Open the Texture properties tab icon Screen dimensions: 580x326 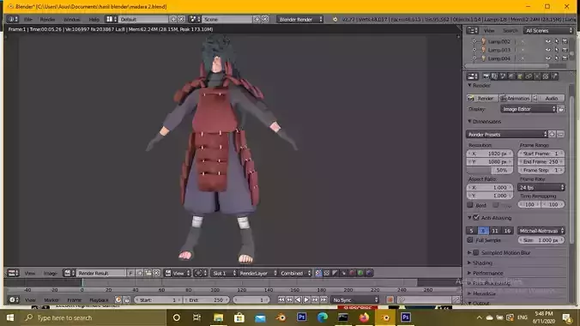click(546, 76)
